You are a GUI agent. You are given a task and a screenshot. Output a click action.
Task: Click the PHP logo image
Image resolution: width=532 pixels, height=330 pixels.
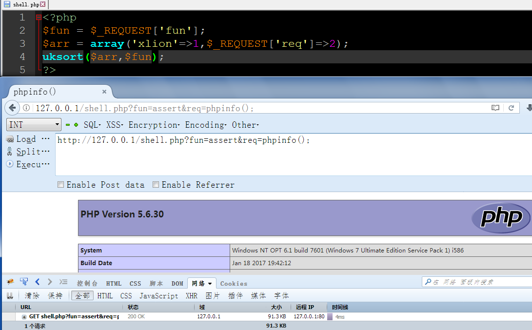tap(501, 218)
